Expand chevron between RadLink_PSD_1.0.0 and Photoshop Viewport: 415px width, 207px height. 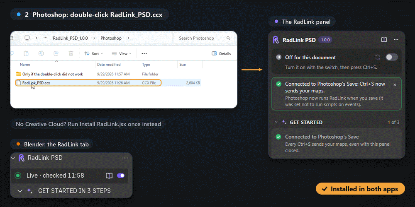coord(94,38)
